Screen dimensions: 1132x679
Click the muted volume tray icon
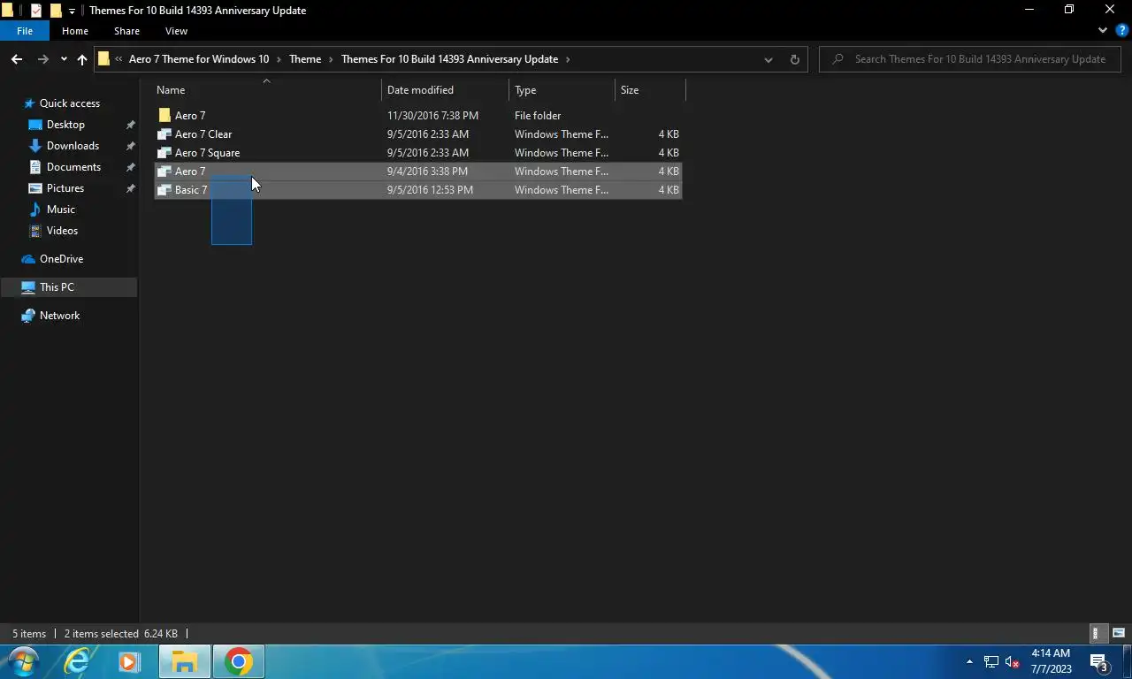point(1013,661)
